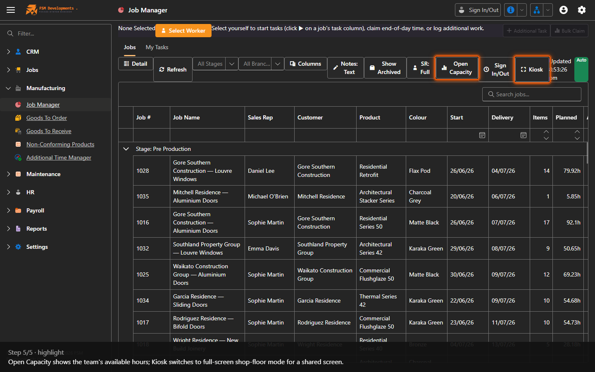595x372 pixels.
Task: Switch to the My Tasks tab
Action: click(x=157, y=47)
